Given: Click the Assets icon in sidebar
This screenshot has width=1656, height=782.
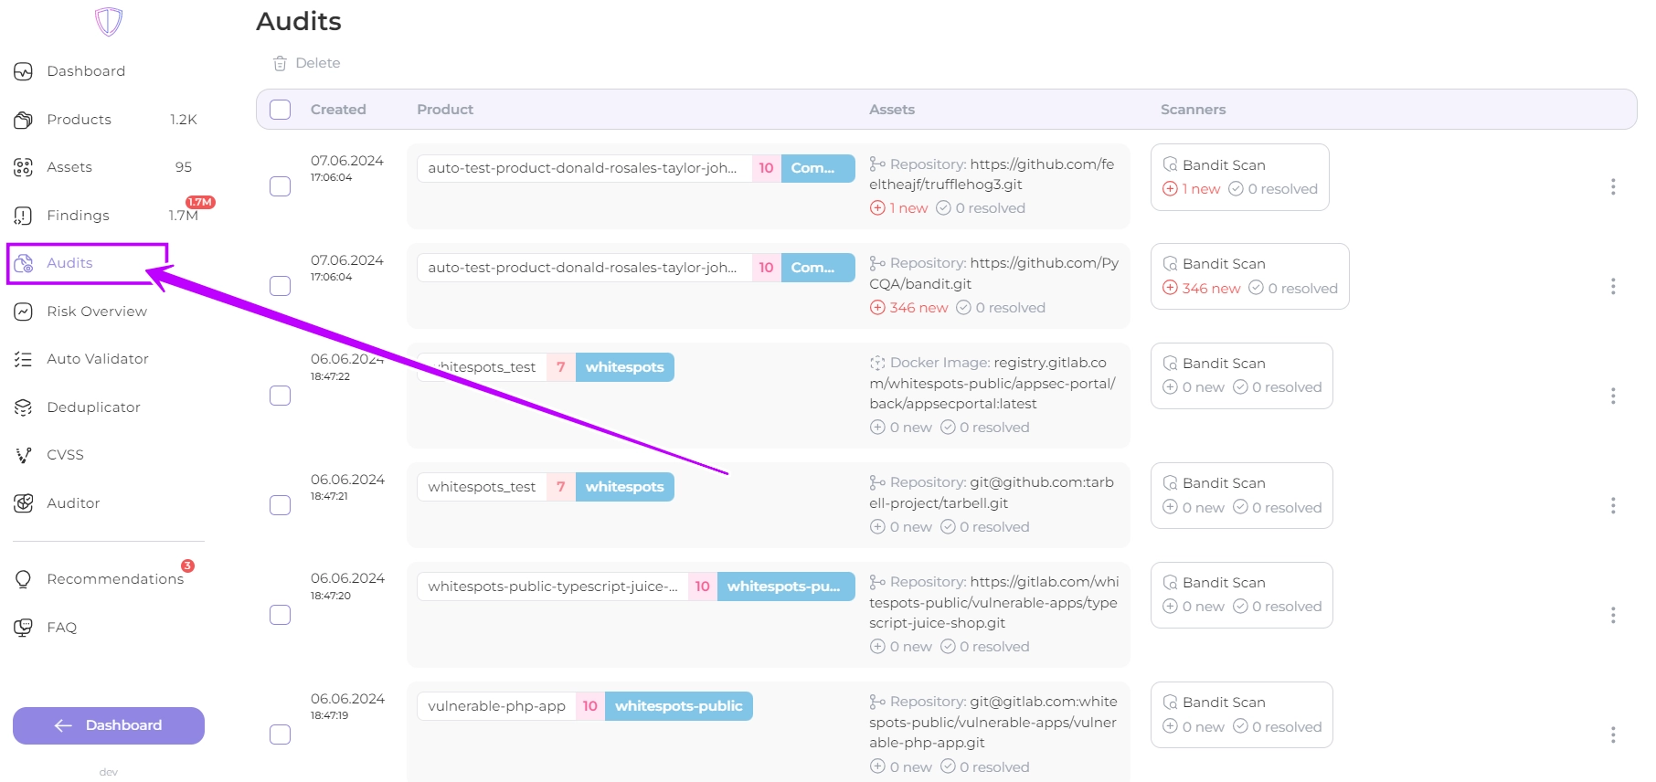Looking at the screenshot, I should pyautogui.click(x=24, y=167).
